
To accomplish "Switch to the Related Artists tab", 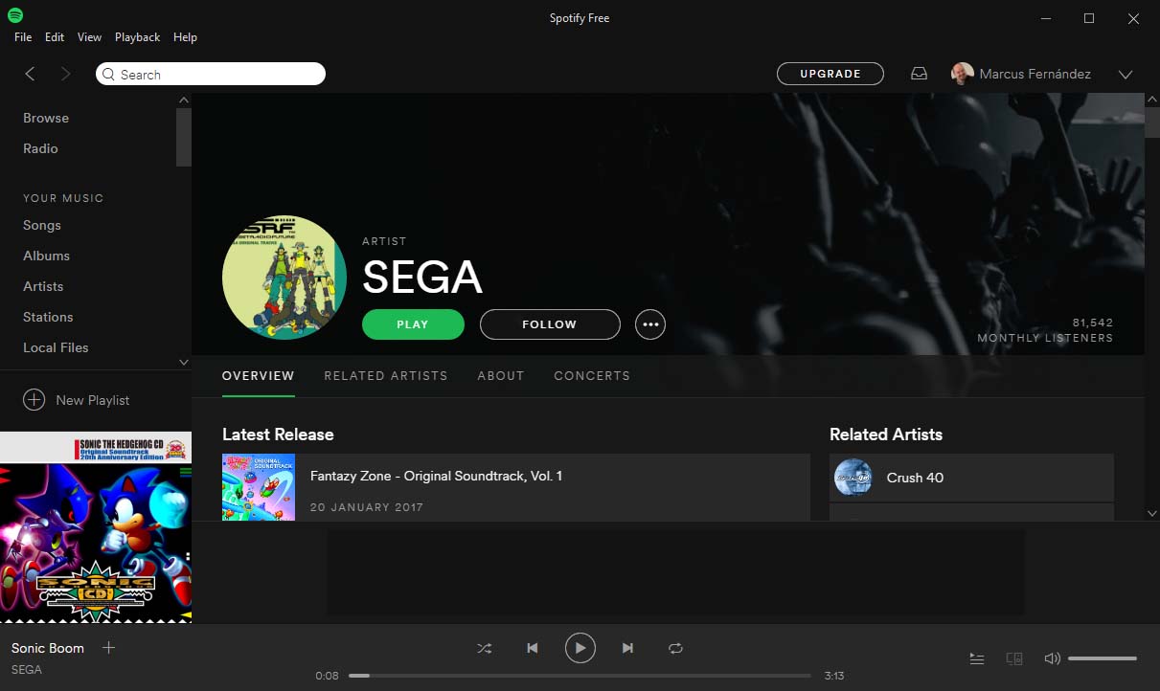I will coord(386,375).
